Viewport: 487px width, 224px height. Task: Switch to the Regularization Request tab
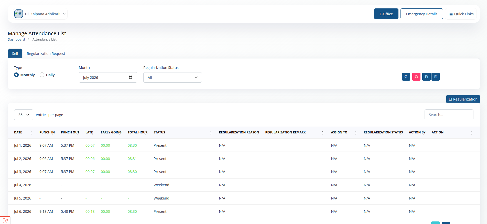click(x=46, y=54)
